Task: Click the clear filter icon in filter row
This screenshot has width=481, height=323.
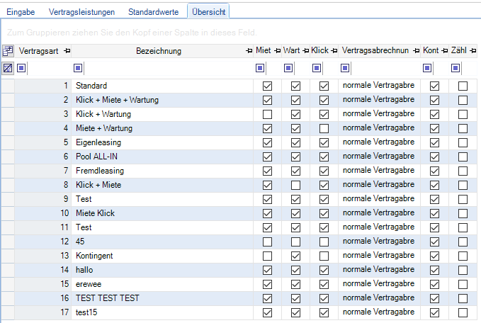Action: [x=8, y=68]
